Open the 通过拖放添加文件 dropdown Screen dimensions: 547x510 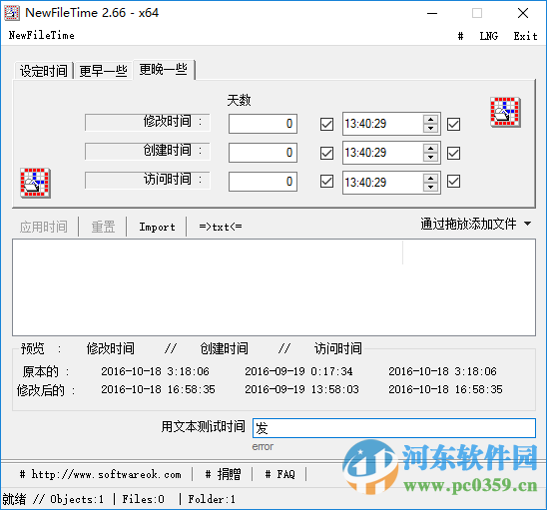pos(475,224)
